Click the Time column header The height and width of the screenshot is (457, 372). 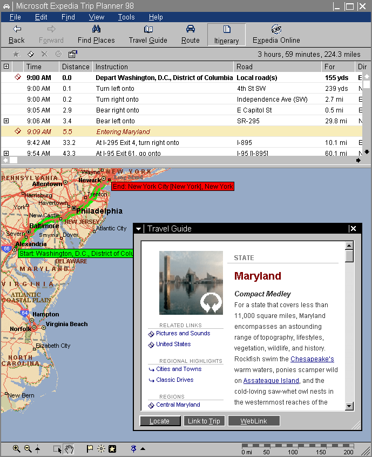[41, 67]
